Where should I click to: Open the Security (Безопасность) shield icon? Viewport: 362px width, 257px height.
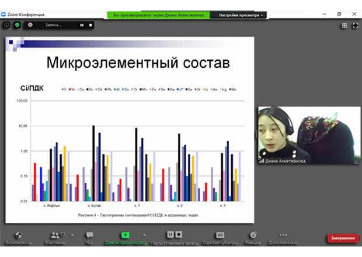point(19,235)
